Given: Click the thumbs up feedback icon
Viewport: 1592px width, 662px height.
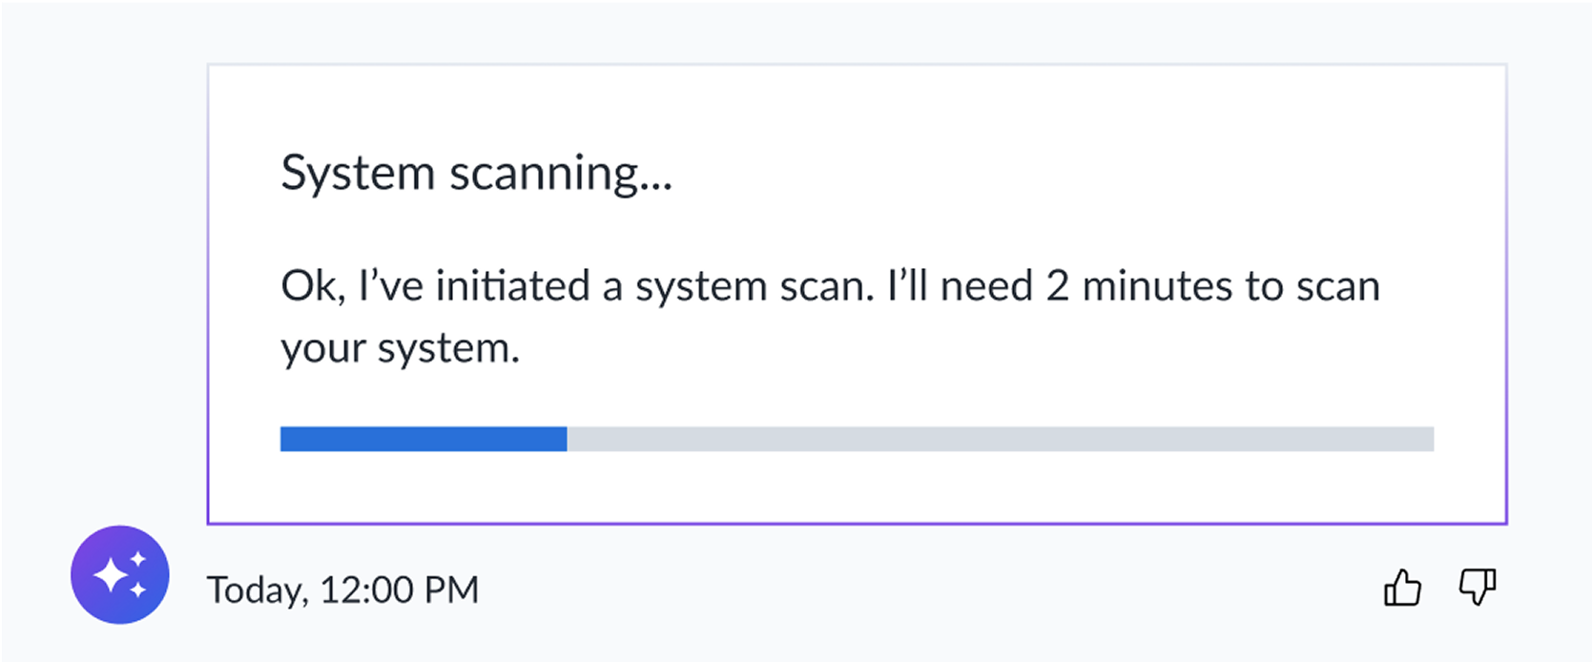Looking at the screenshot, I should point(1402,587).
